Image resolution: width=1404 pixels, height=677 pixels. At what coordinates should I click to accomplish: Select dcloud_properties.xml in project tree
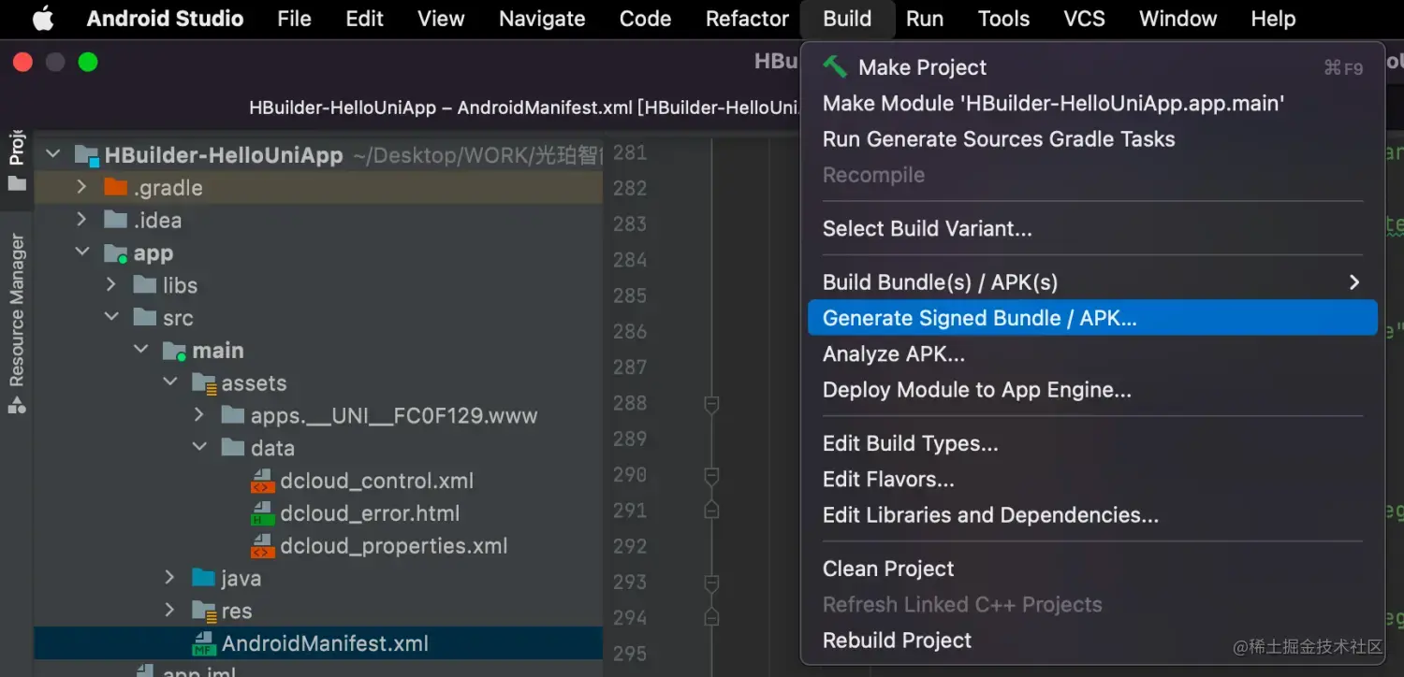393,546
